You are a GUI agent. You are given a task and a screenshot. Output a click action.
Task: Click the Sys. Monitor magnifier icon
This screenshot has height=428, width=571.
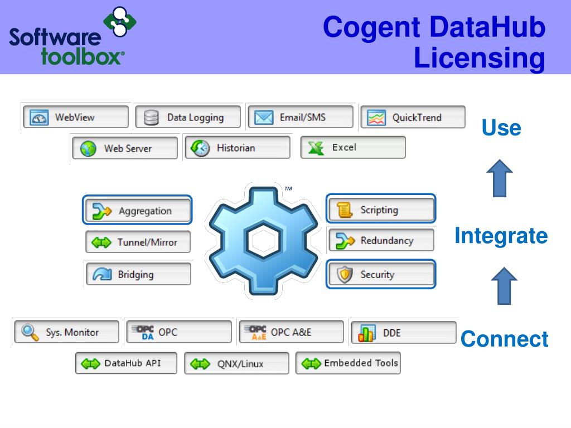point(30,332)
